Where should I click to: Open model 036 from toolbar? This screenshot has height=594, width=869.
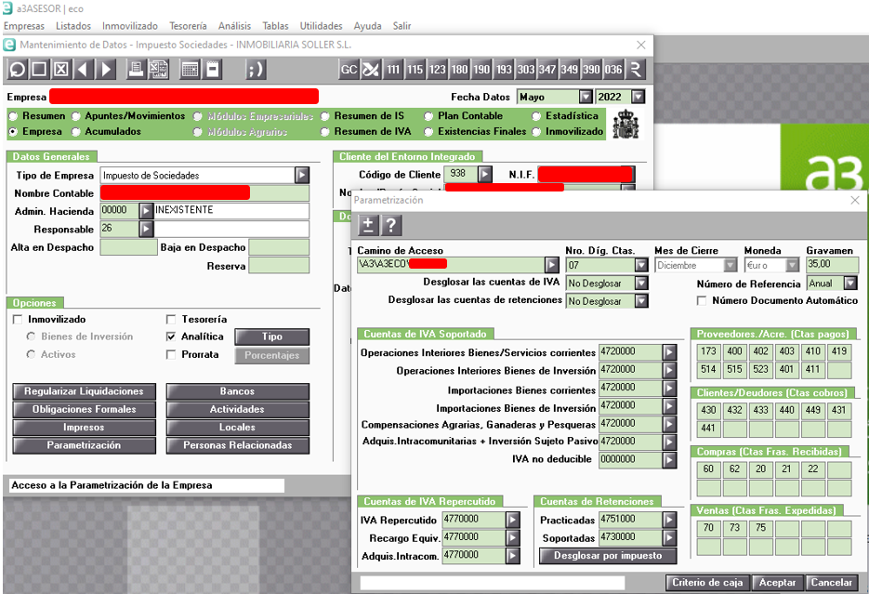click(x=613, y=70)
